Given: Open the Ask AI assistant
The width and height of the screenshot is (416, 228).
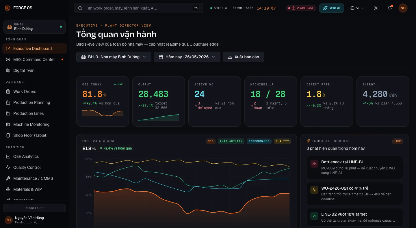Looking at the screenshot, I should click(332, 8).
